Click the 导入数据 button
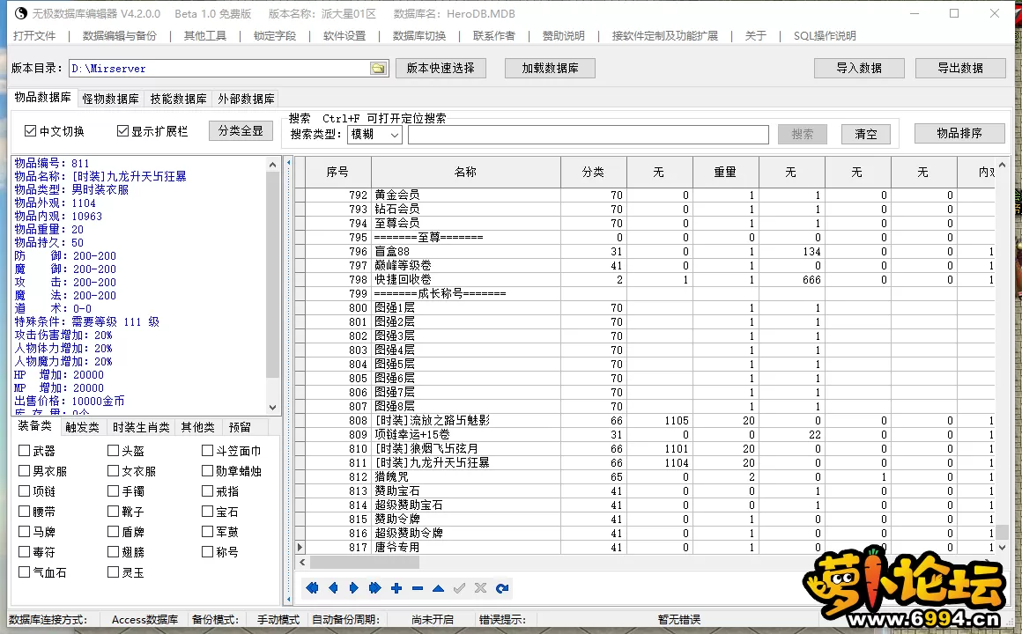 pos(859,69)
